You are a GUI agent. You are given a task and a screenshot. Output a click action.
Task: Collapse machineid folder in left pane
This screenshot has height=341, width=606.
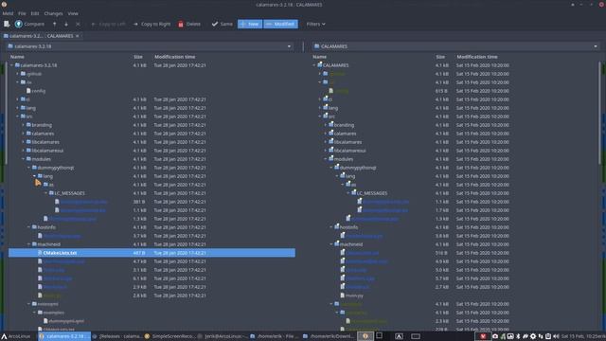coord(29,244)
